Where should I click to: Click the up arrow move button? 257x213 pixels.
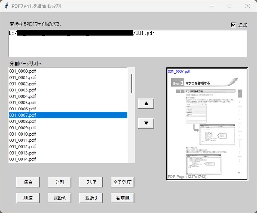click(x=146, y=103)
